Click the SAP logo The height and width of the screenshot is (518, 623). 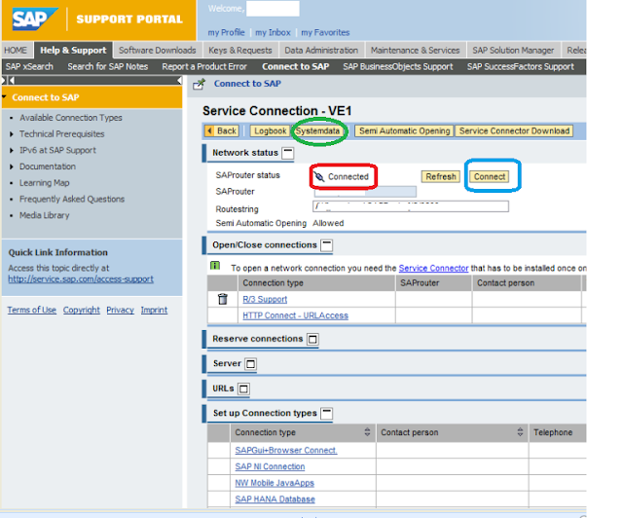(35, 19)
